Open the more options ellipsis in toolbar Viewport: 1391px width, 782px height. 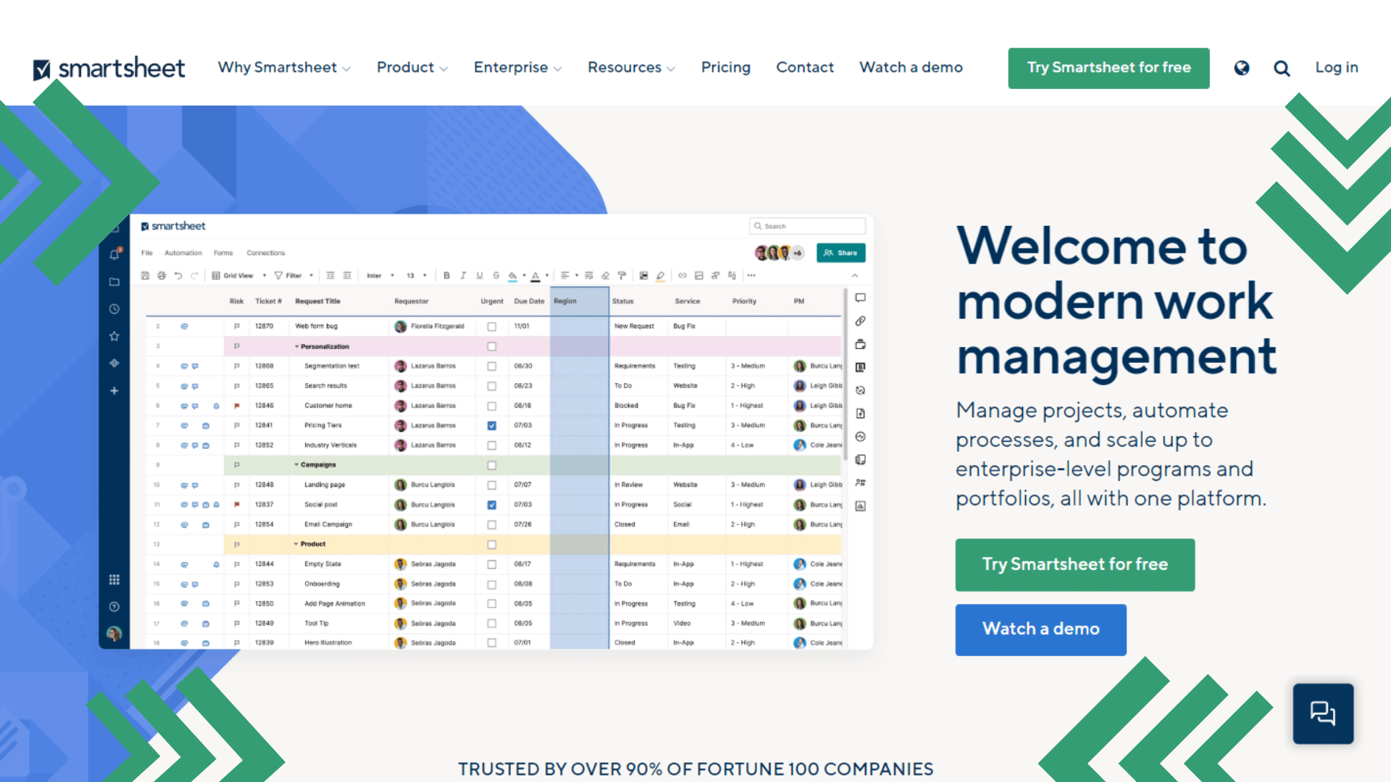(751, 275)
